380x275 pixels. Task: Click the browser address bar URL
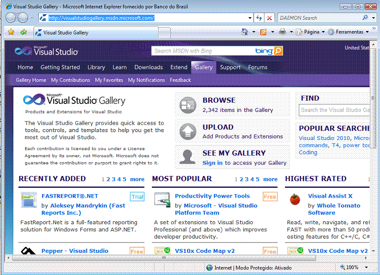pyautogui.click(x=101, y=18)
